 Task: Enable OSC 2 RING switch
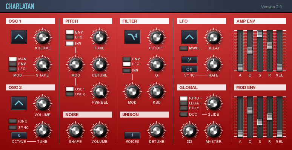[13, 121]
